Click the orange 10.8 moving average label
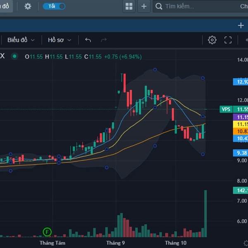248x248 pixels. [241, 131]
